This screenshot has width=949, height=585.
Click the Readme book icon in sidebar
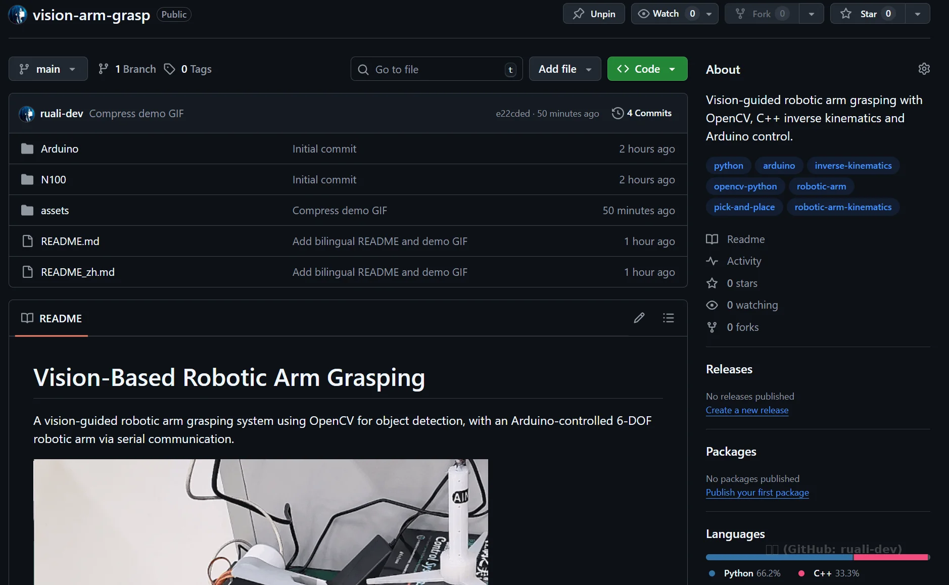tap(713, 239)
